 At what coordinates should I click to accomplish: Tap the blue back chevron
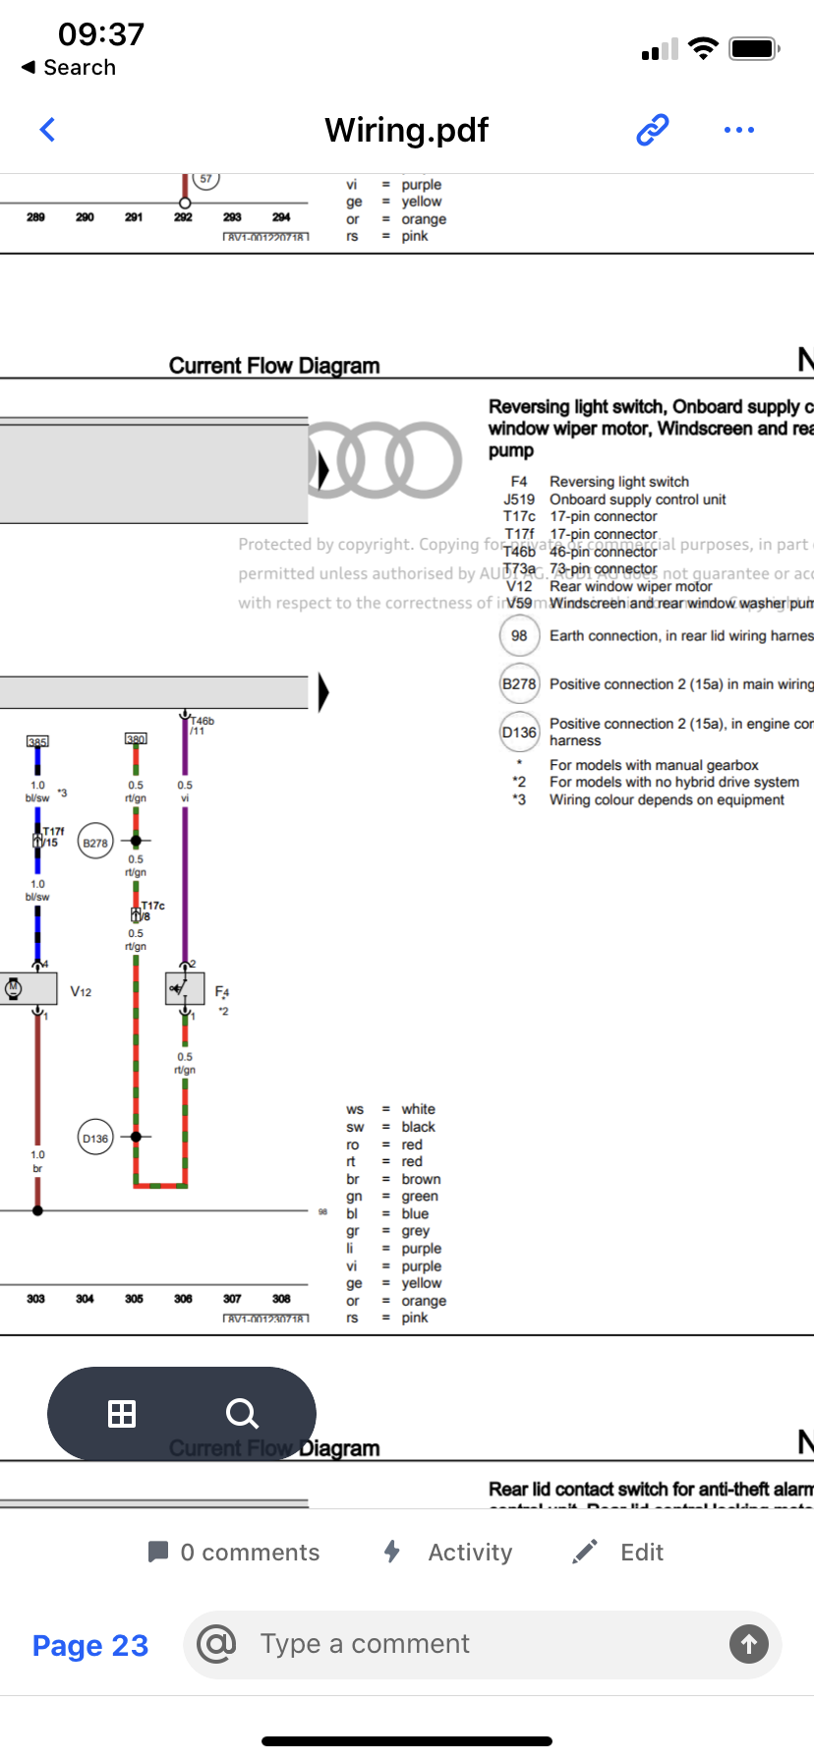pyautogui.click(x=47, y=130)
